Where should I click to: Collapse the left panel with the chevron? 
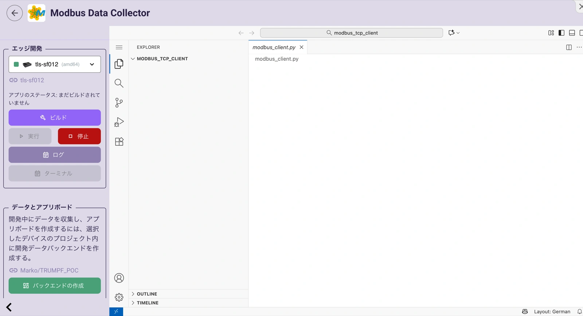(x=9, y=307)
